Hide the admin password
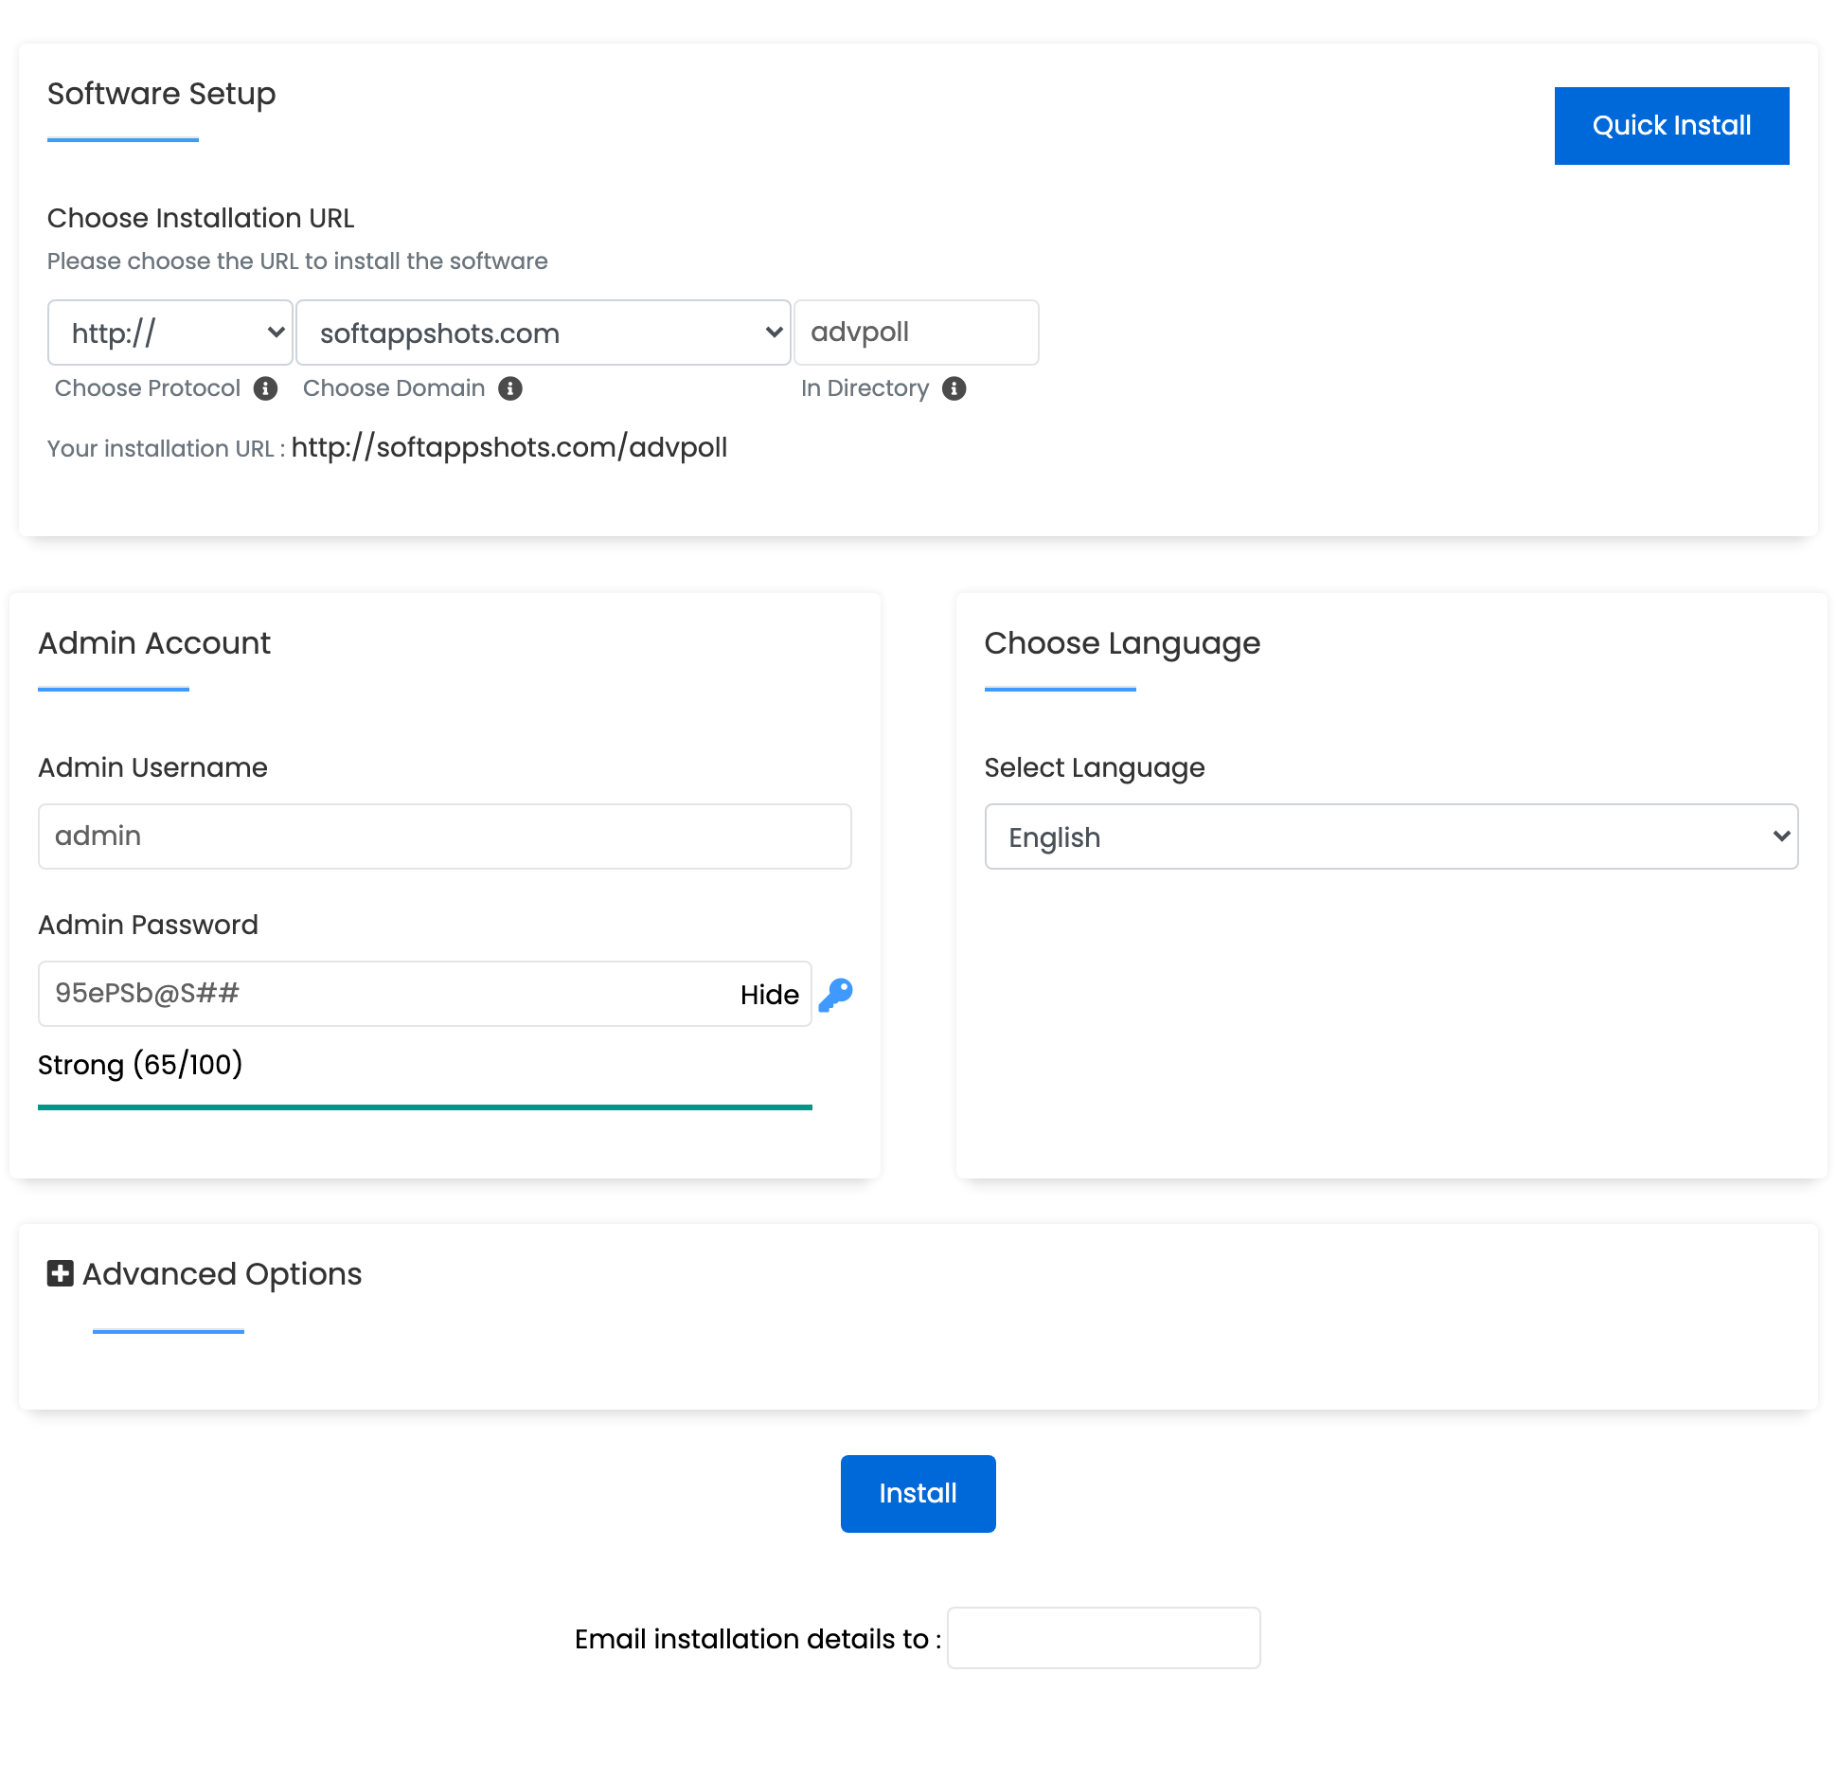 coord(768,994)
